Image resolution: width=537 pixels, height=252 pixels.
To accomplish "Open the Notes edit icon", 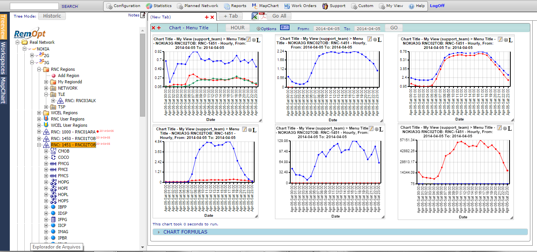I will (x=143, y=15).
